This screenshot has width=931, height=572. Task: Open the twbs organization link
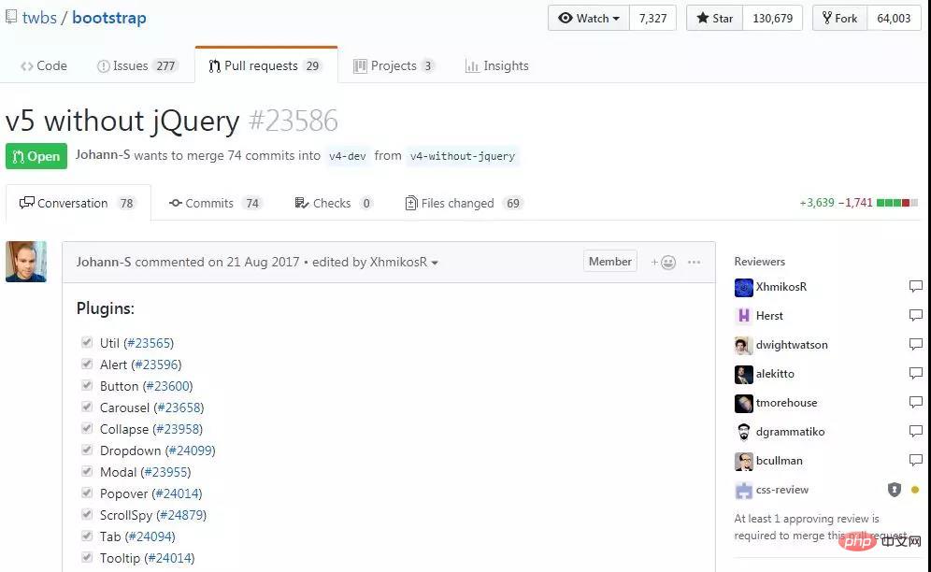(x=40, y=18)
